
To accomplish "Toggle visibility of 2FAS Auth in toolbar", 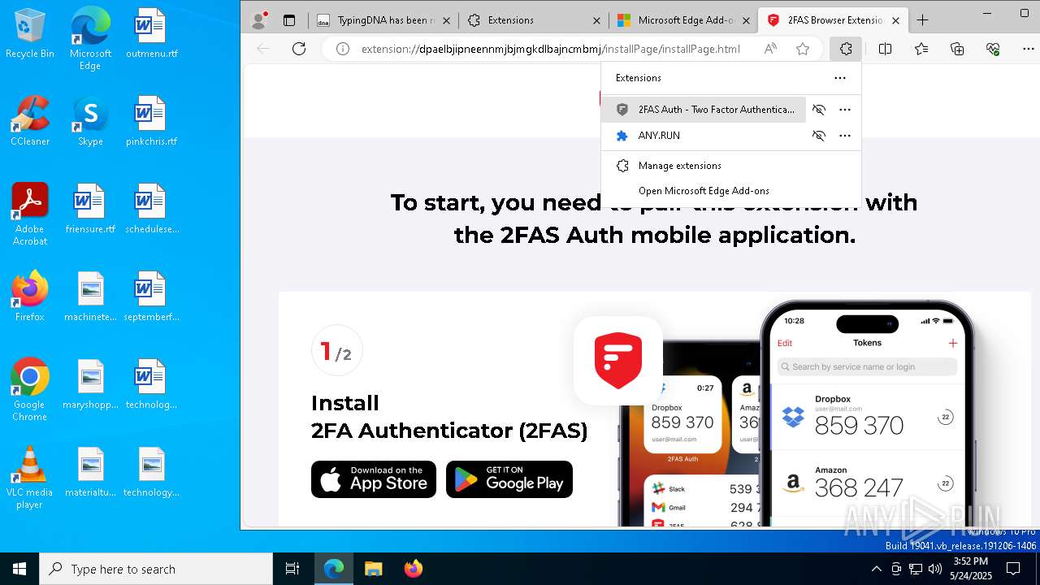I will (819, 110).
